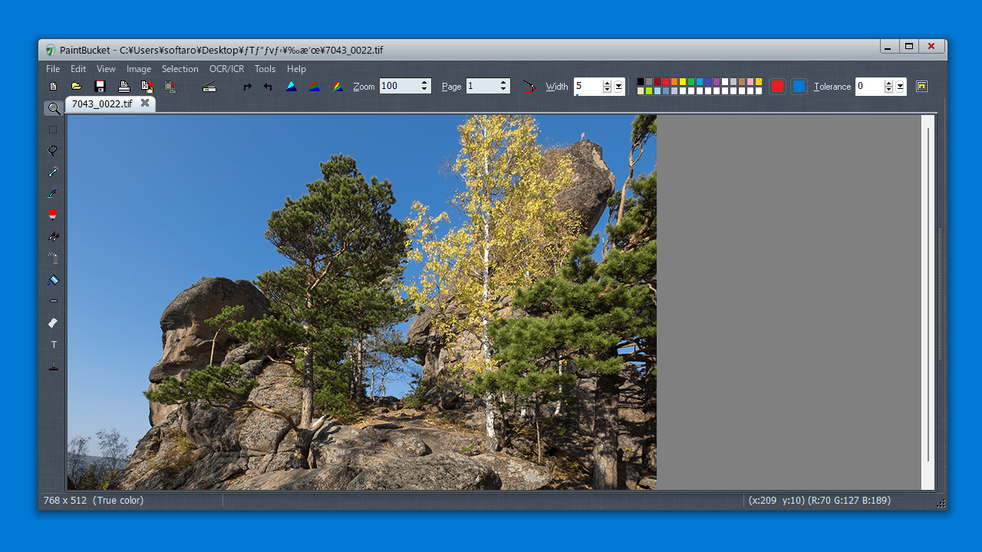Image resolution: width=982 pixels, height=552 pixels.
Task: Click the Scanner acquire icon
Action: [209, 87]
